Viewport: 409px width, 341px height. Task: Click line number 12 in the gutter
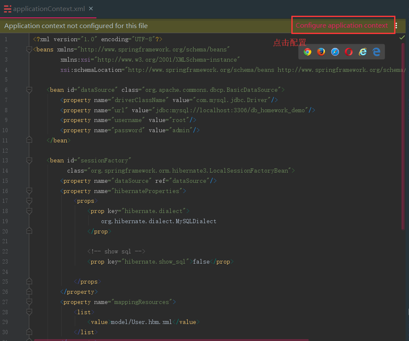(x=5, y=151)
